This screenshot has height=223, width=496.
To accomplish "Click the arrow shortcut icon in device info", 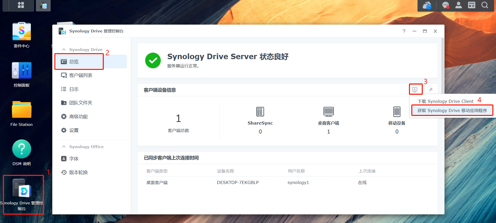I will [x=431, y=90].
